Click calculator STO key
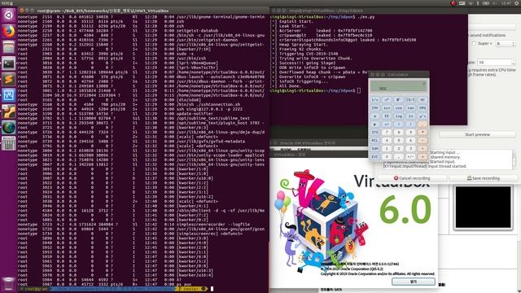The width and height of the screenshot is (521, 293). 374,132
